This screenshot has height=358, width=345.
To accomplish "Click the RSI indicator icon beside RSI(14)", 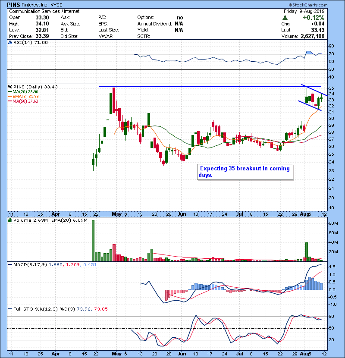I will [10, 42].
